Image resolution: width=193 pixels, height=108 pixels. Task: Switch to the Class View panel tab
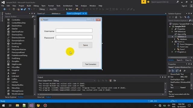pos(188,60)
